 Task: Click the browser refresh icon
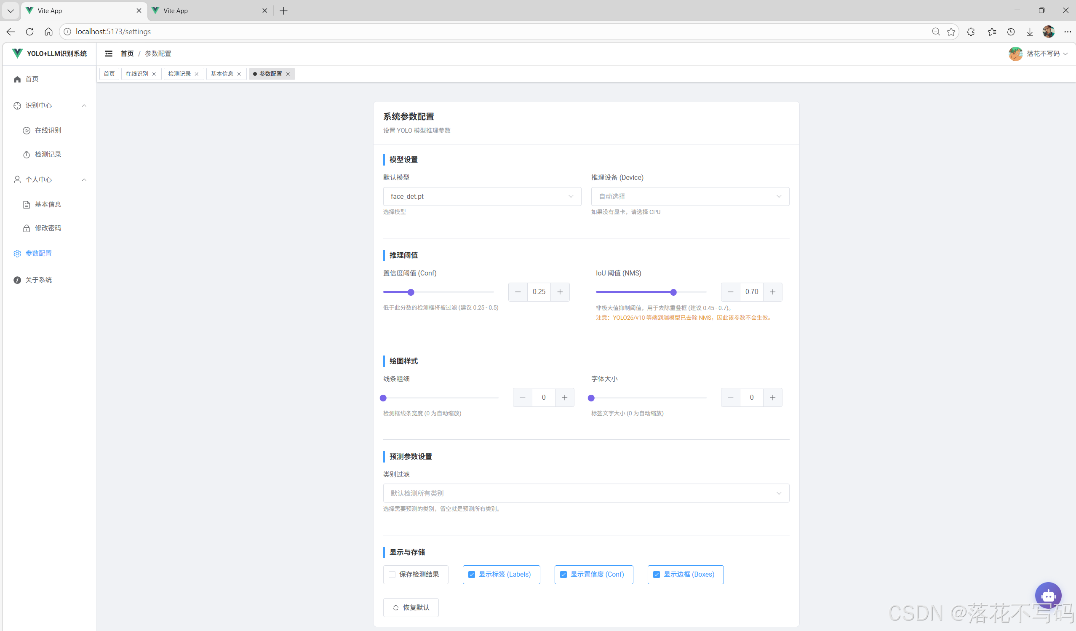coord(29,32)
